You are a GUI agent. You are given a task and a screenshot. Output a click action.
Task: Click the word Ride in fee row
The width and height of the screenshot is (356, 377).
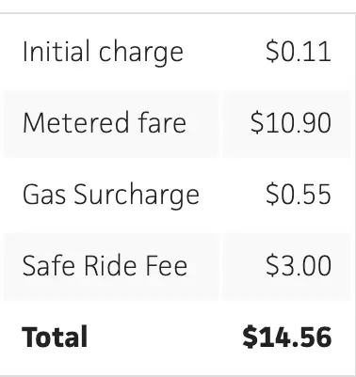coord(111,265)
